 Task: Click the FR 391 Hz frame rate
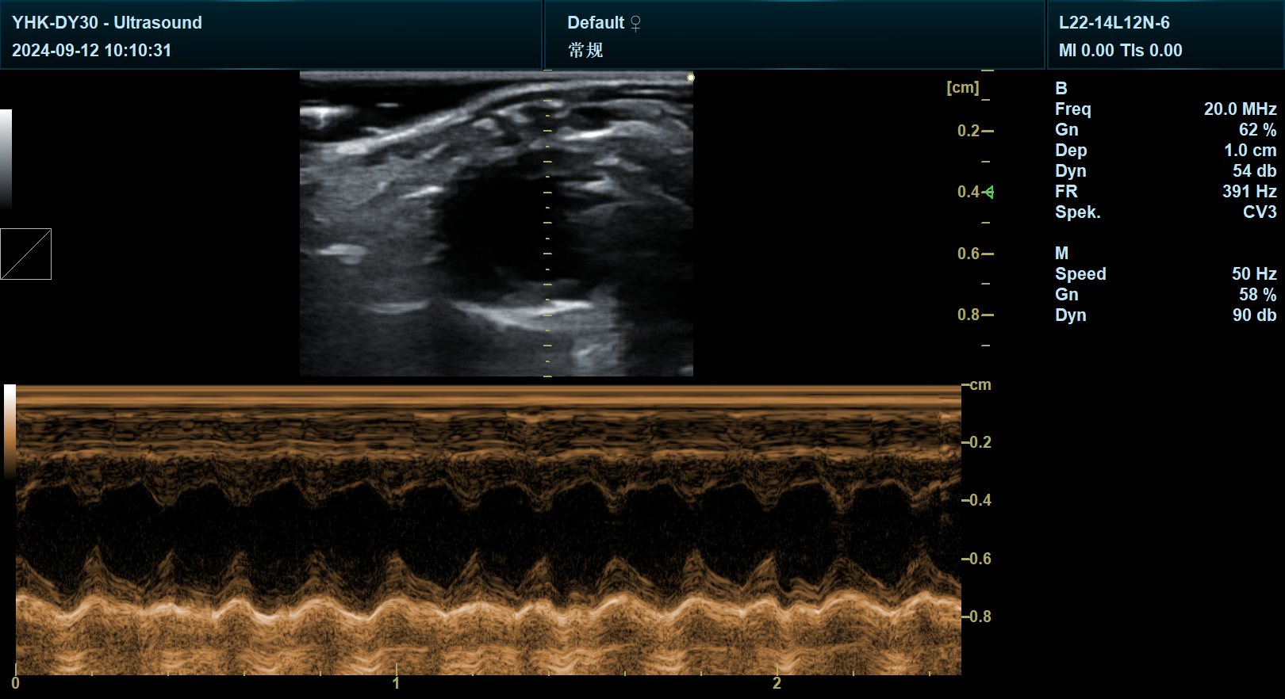(1249, 192)
